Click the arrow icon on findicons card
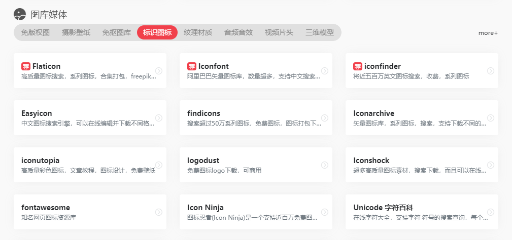 click(x=325, y=118)
